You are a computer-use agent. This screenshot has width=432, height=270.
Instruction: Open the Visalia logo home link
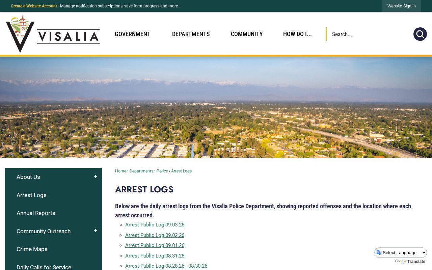[53, 34]
